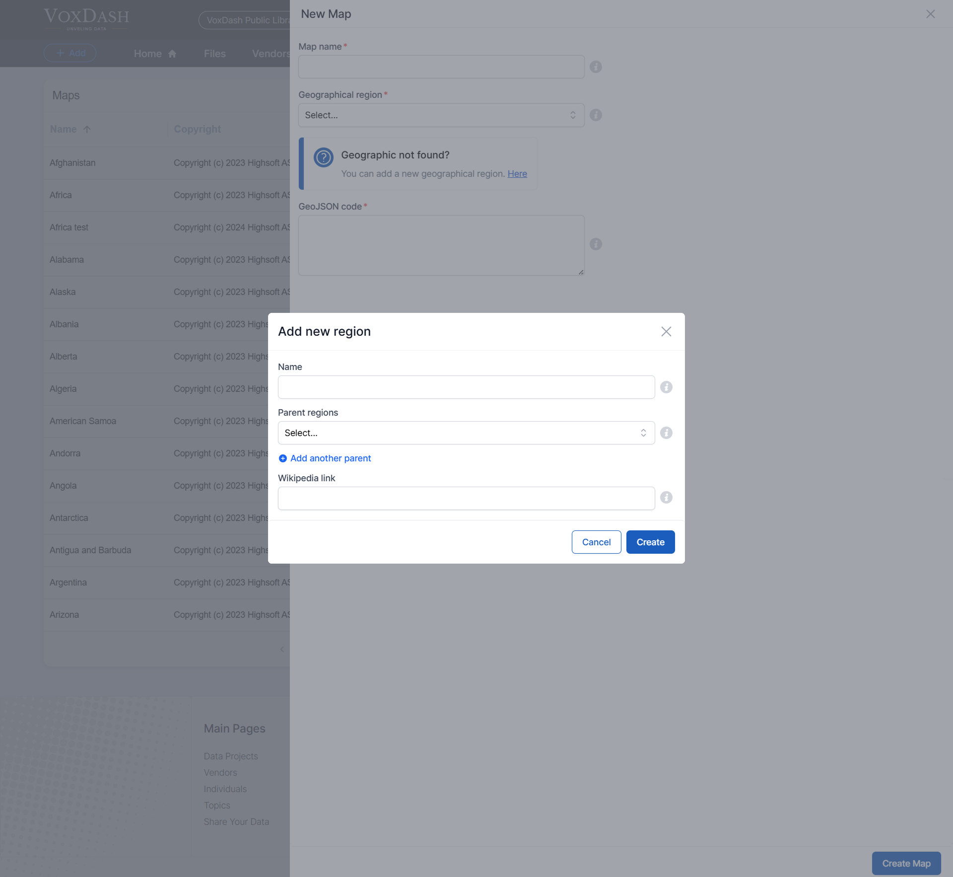The image size is (953, 877).
Task: Click info icon beside Wikipedia link field
Action: pos(666,497)
